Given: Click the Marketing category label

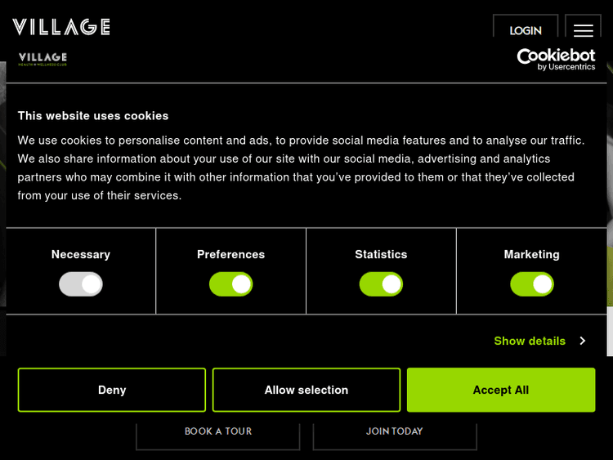Looking at the screenshot, I should [x=532, y=254].
